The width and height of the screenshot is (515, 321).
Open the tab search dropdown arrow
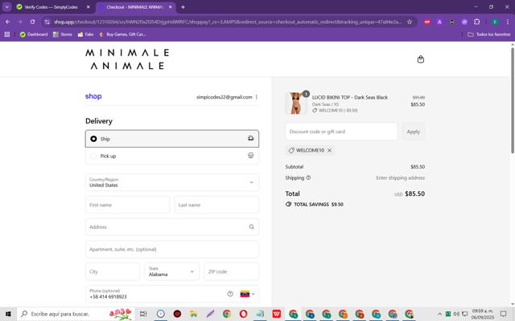point(6,7)
